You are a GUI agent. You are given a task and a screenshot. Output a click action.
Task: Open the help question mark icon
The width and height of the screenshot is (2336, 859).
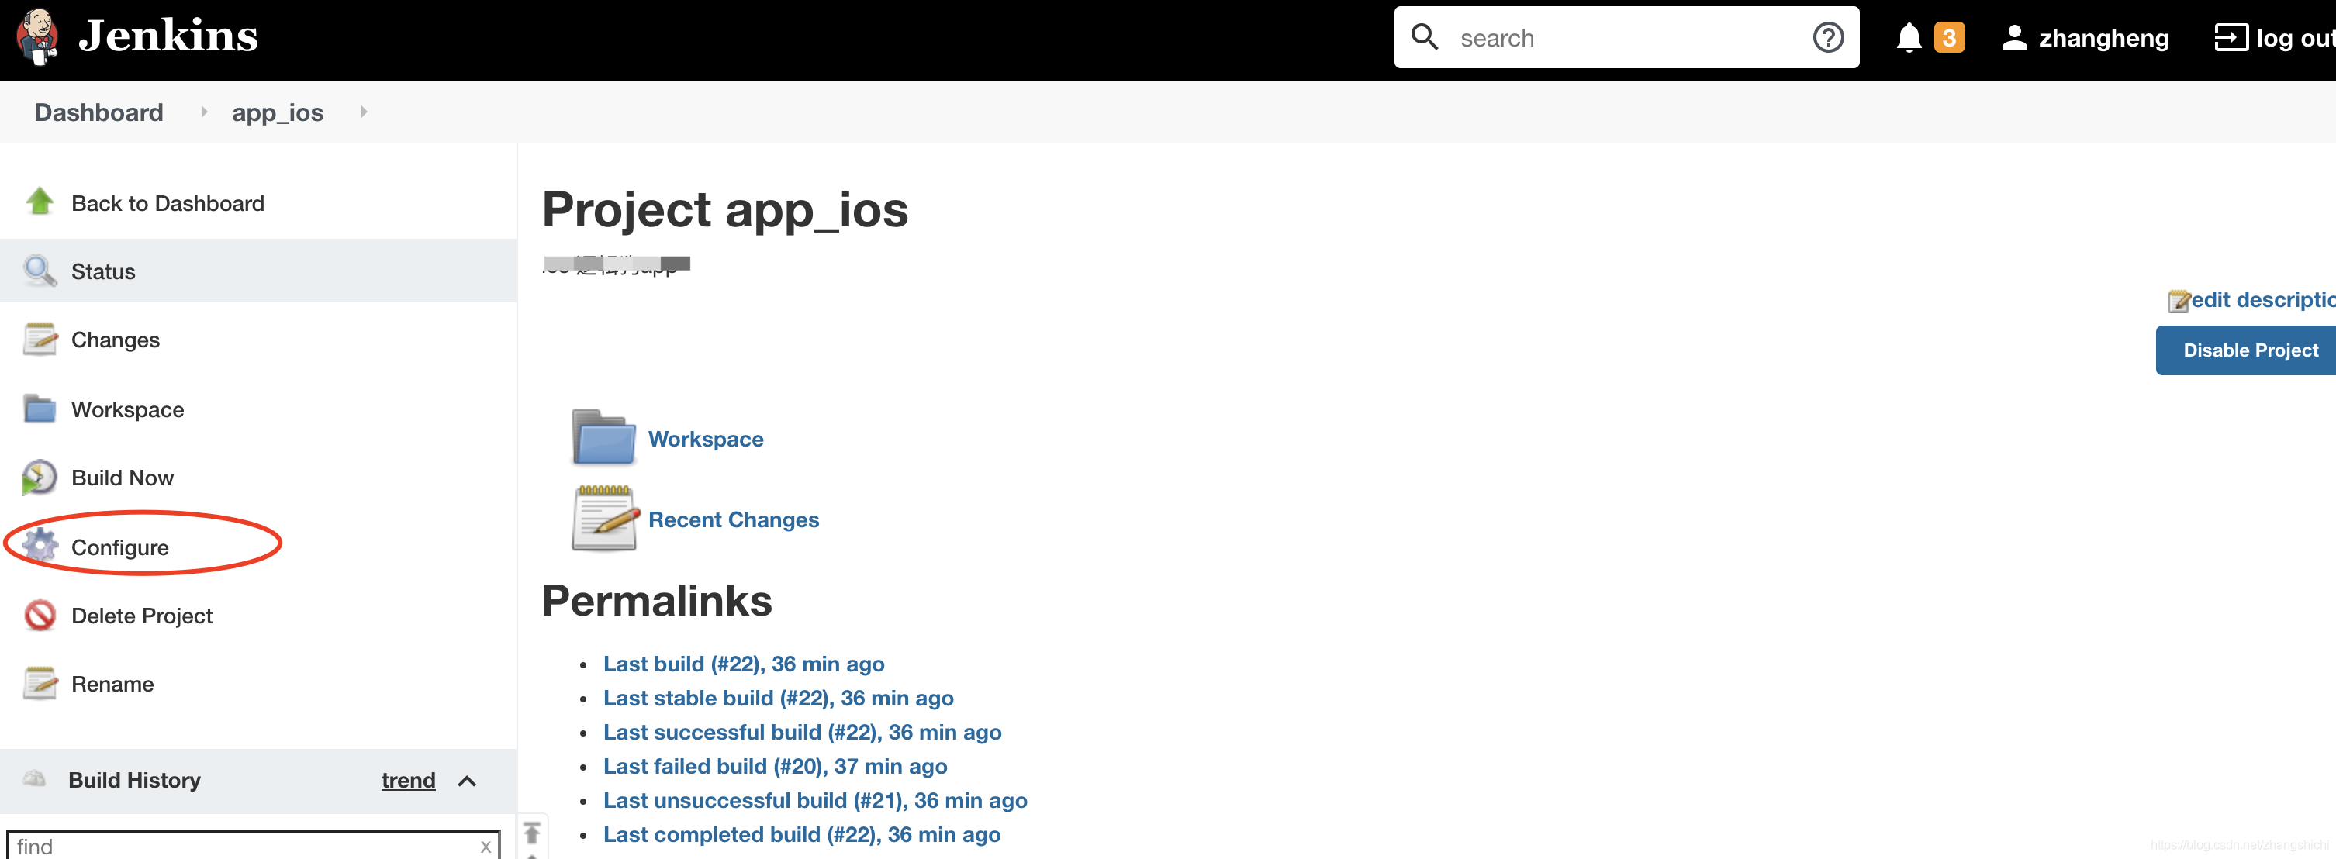click(1828, 37)
